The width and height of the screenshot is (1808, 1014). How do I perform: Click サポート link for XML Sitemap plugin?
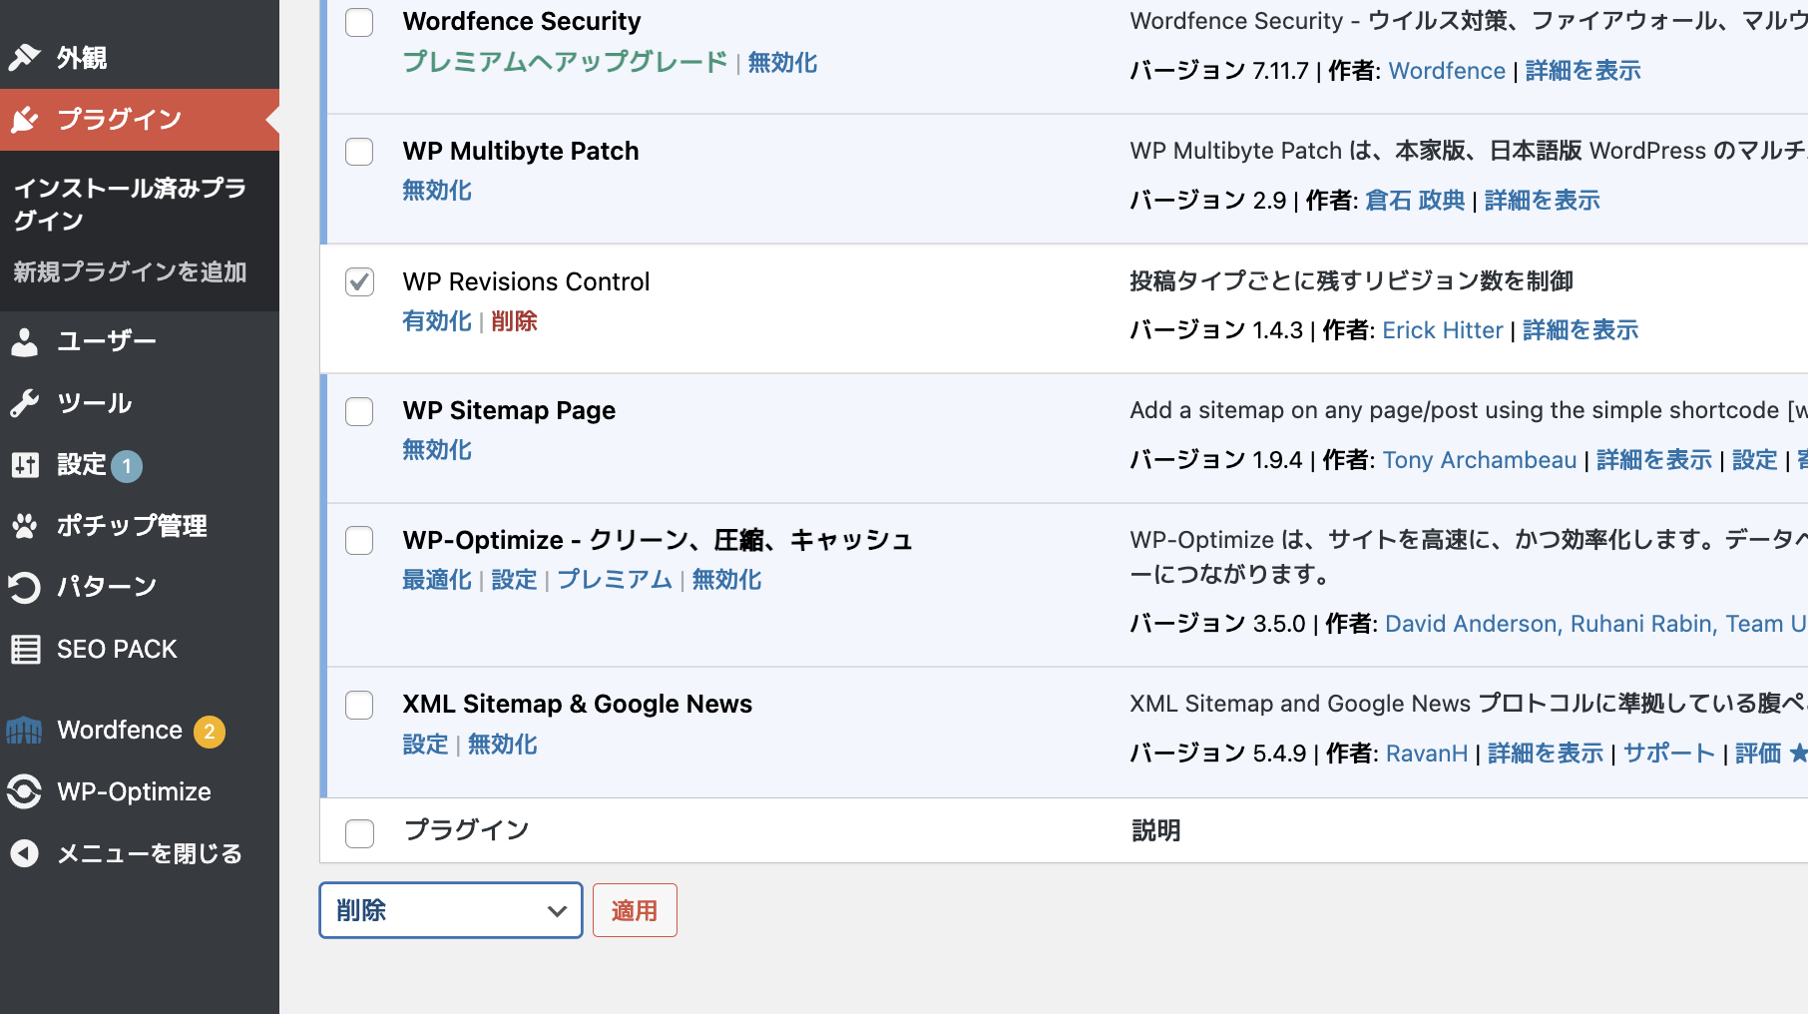coord(1669,754)
